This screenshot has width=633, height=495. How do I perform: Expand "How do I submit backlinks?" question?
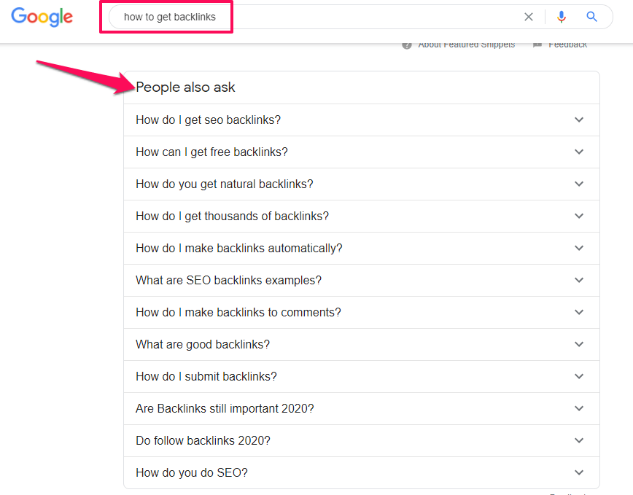(x=206, y=377)
